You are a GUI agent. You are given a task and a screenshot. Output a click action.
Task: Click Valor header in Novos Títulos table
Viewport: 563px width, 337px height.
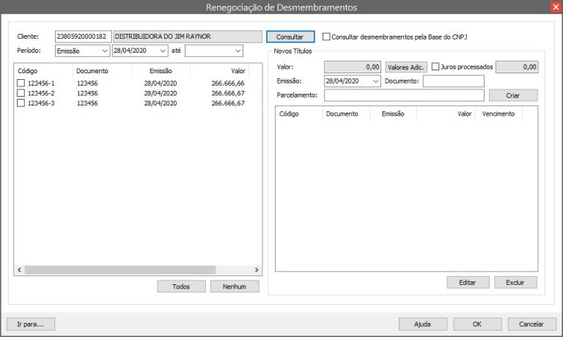446,114
